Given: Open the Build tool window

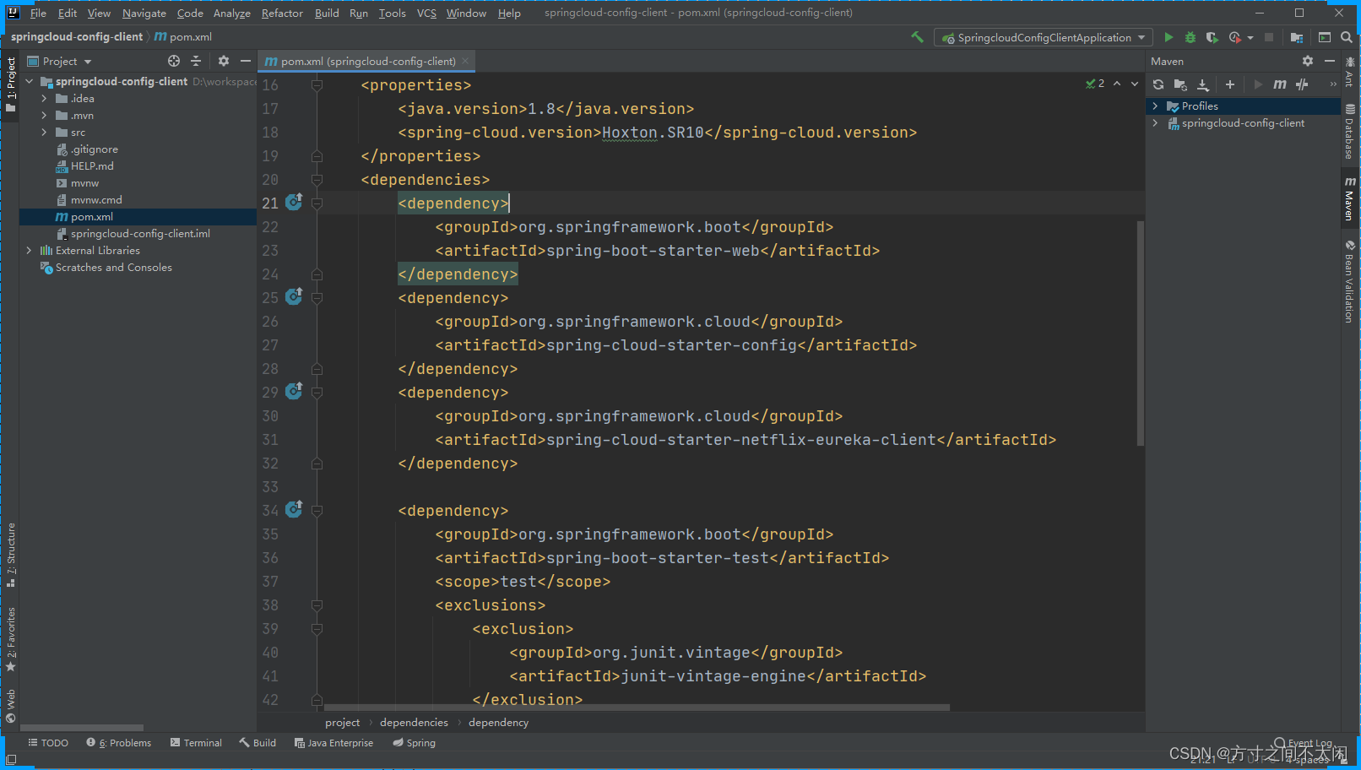Looking at the screenshot, I should 258,743.
